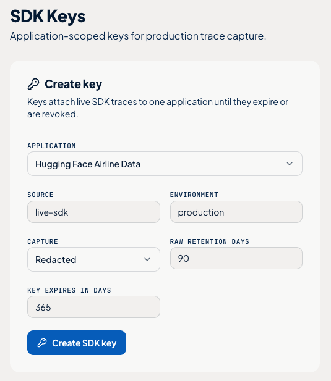Viewport: 331px width, 381px height.
Task: Click the chevron arrow in the Application selector
Action: coord(290,164)
